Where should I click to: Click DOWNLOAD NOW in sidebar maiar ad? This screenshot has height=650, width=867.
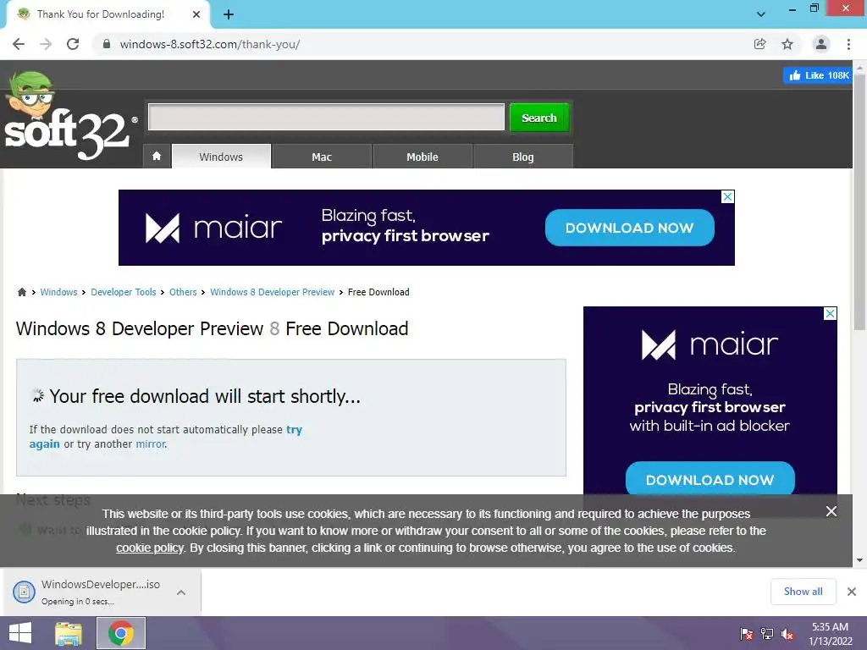coord(710,479)
